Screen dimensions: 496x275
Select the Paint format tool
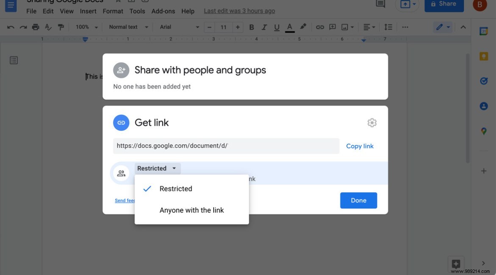(61, 27)
